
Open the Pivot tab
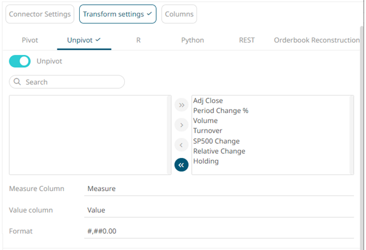point(30,40)
